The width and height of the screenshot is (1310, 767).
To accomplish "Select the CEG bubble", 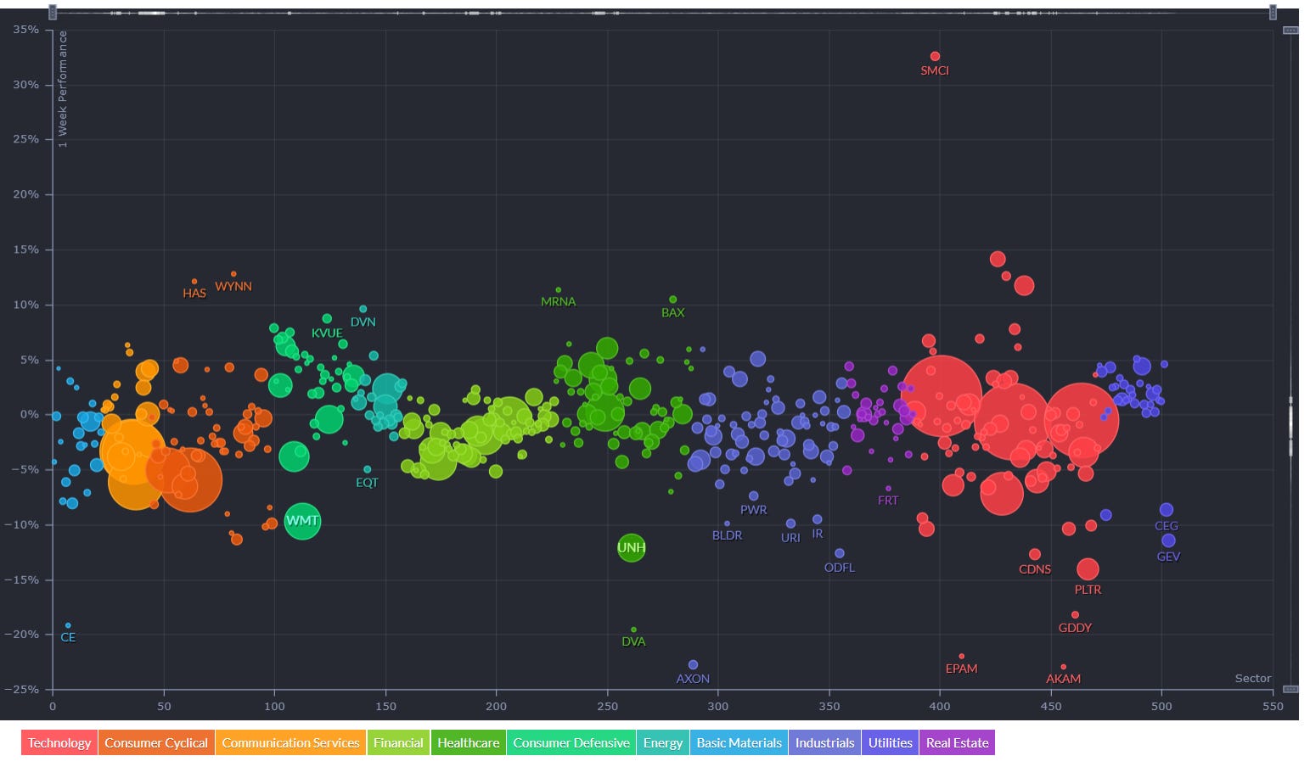I will coord(1167,510).
